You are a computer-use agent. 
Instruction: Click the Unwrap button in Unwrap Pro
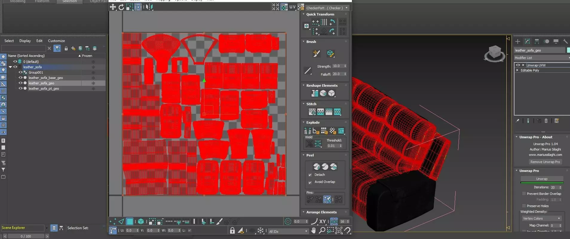542,179
